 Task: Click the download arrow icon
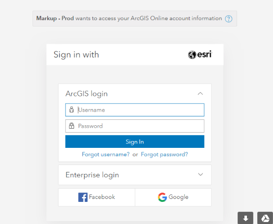[x=245, y=218]
